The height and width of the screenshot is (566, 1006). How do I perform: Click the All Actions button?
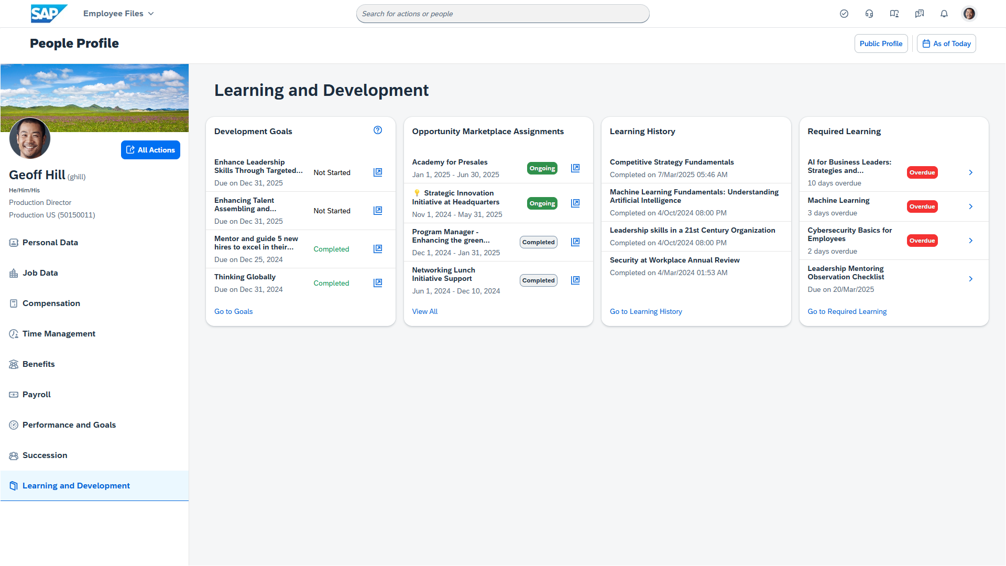pos(150,150)
